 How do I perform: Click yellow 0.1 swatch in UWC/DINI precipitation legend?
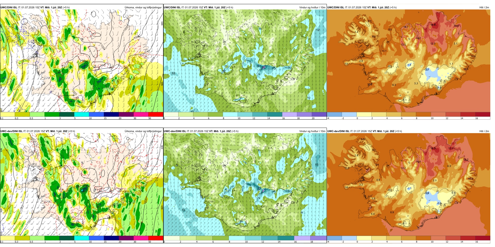7,114
